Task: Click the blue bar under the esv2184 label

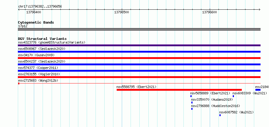Action: click(258, 90)
